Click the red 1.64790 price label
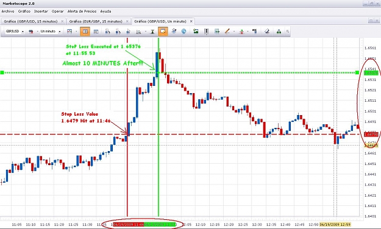This screenshot has height=229, width=381. [x=371, y=134]
